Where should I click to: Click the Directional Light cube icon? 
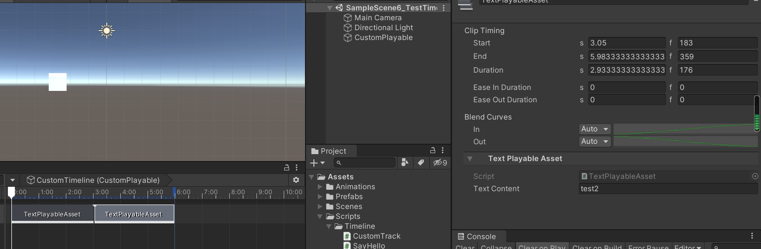[x=348, y=28]
